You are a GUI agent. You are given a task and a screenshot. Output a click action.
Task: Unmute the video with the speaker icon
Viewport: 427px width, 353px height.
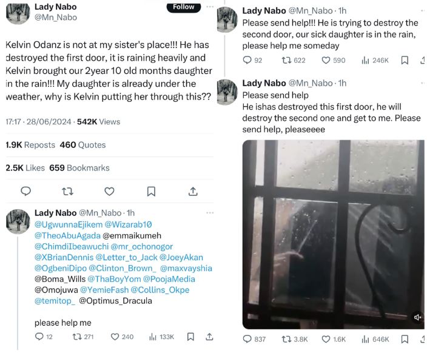[x=417, y=317]
